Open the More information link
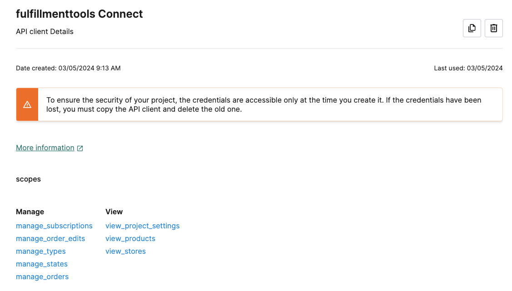The width and height of the screenshot is (512, 291). pyautogui.click(x=45, y=148)
